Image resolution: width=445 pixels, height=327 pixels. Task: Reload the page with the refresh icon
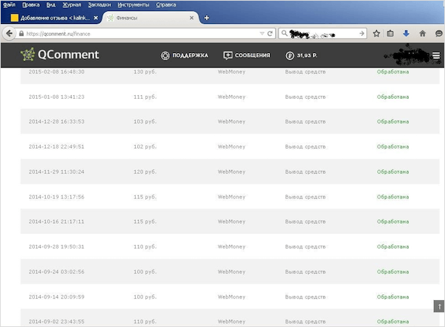(x=270, y=33)
